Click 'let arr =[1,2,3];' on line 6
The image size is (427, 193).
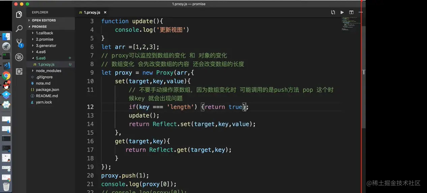pos(130,47)
